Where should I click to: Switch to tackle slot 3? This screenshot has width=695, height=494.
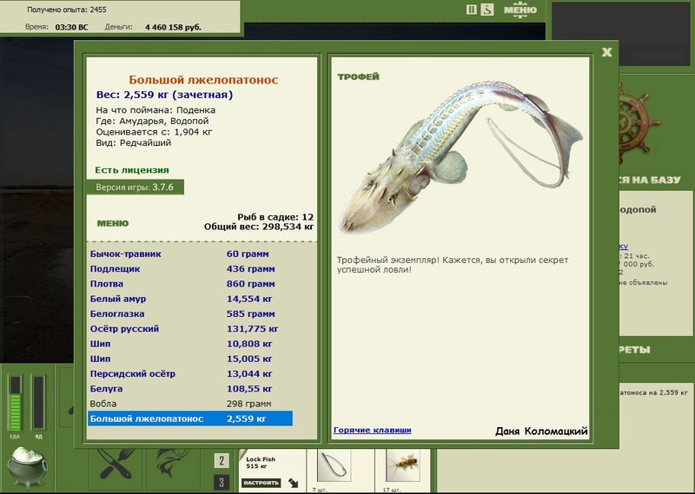click(222, 482)
